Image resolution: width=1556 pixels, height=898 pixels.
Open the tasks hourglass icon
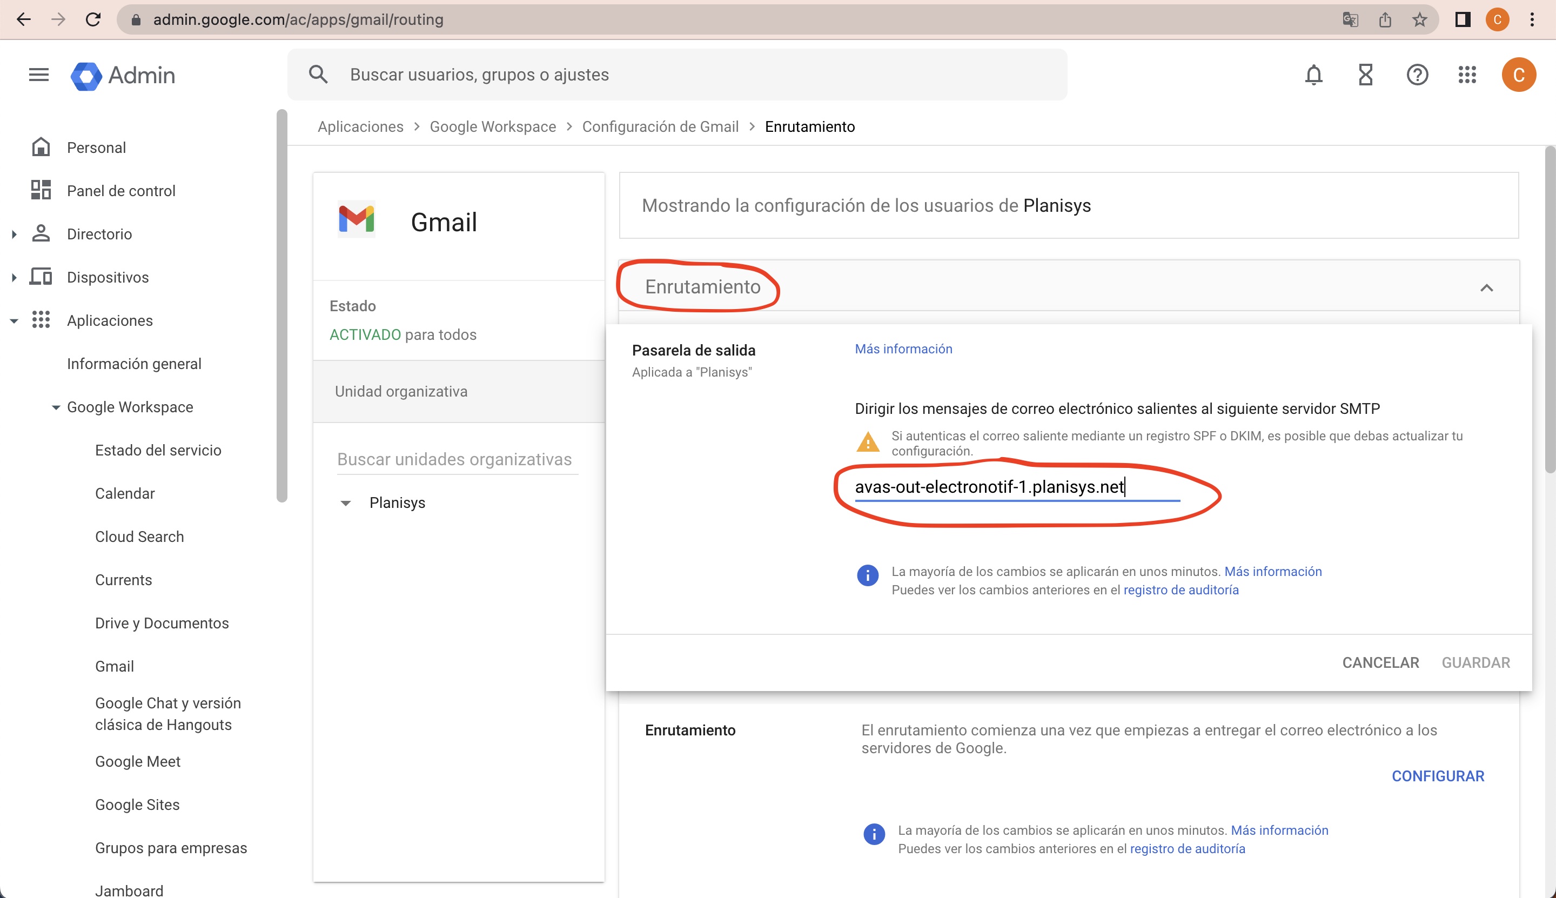click(1365, 75)
